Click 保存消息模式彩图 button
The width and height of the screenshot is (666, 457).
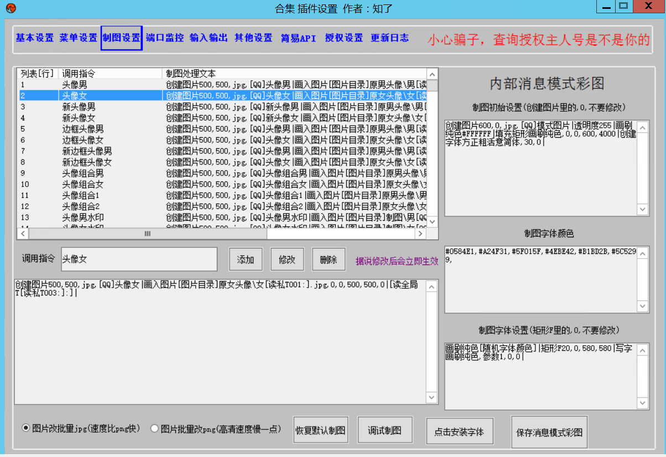coord(549,432)
